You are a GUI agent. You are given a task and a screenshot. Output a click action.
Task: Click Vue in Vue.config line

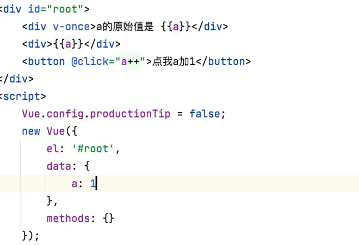point(31,114)
